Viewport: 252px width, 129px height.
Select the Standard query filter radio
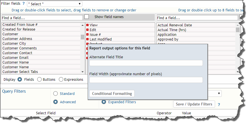click(56, 93)
